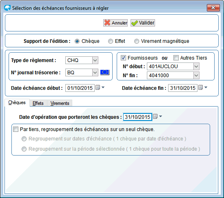Select Virement magnétique support option
The width and height of the screenshot is (224, 198).
pyautogui.click(x=137, y=41)
